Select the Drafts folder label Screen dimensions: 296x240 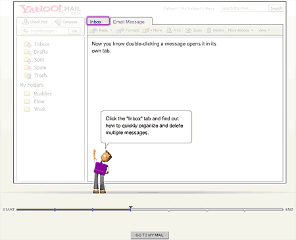[x=41, y=52]
